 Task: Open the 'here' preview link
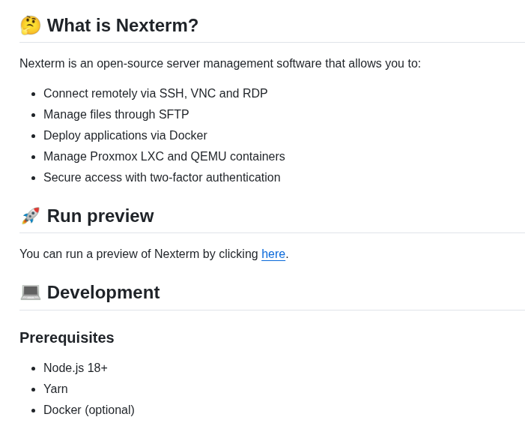pyautogui.click(x=273, y=254)
